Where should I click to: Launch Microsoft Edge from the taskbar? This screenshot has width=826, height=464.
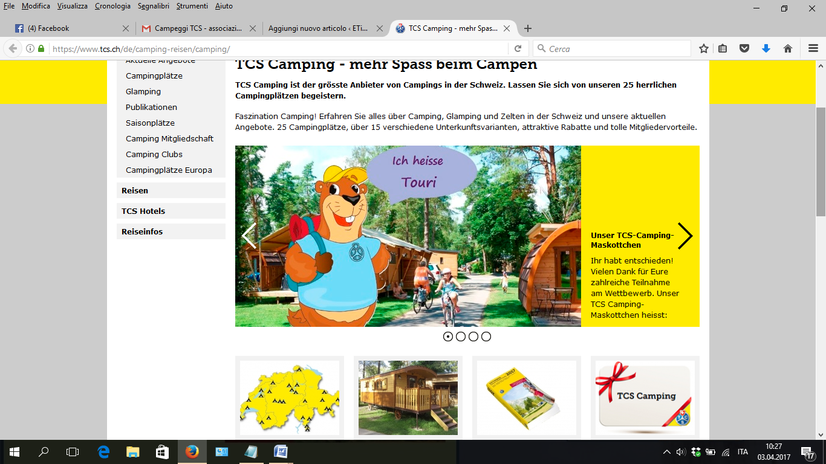[103, 452]
